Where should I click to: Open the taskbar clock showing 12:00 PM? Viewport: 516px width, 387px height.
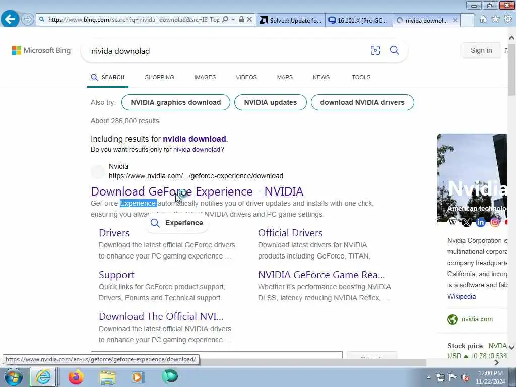point(490,377)
